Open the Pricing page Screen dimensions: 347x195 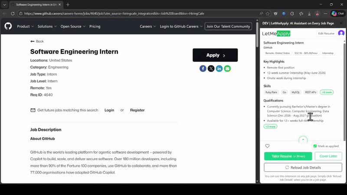[x=95, y=26]
